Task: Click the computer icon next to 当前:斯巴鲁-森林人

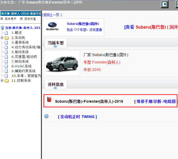Action: tap(2, 28)
